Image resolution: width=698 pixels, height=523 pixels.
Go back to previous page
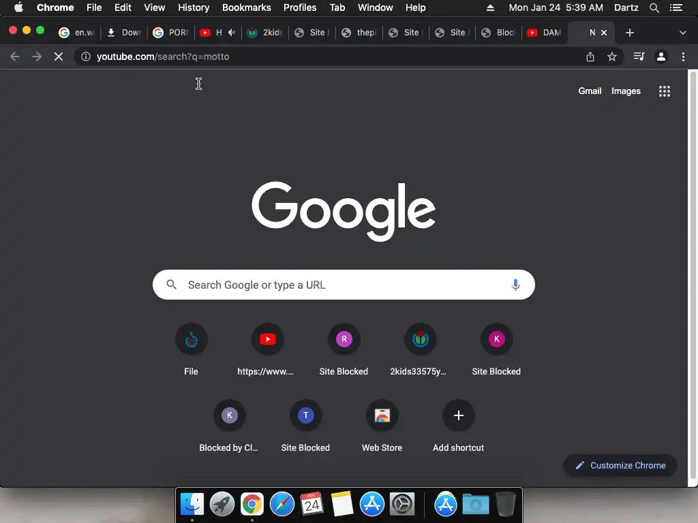(15, 57)
